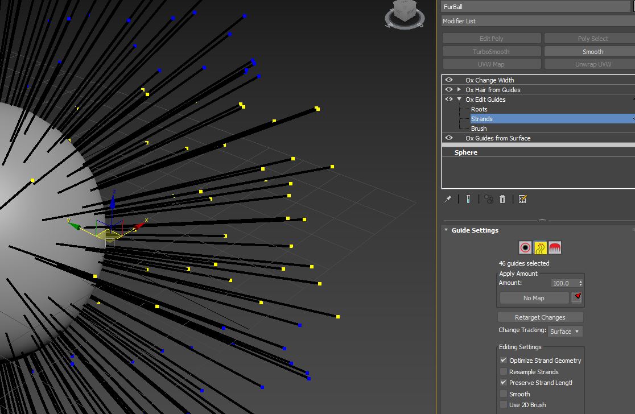635x414 pixels.
Task: Disable the Resample Strands checkbox
Action: 504,371
